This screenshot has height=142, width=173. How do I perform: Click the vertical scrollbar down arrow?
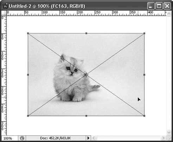click(x=169, y=133)
